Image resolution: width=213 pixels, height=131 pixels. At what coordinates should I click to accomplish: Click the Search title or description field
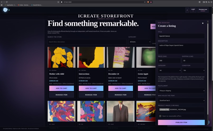tap(87, 42)
